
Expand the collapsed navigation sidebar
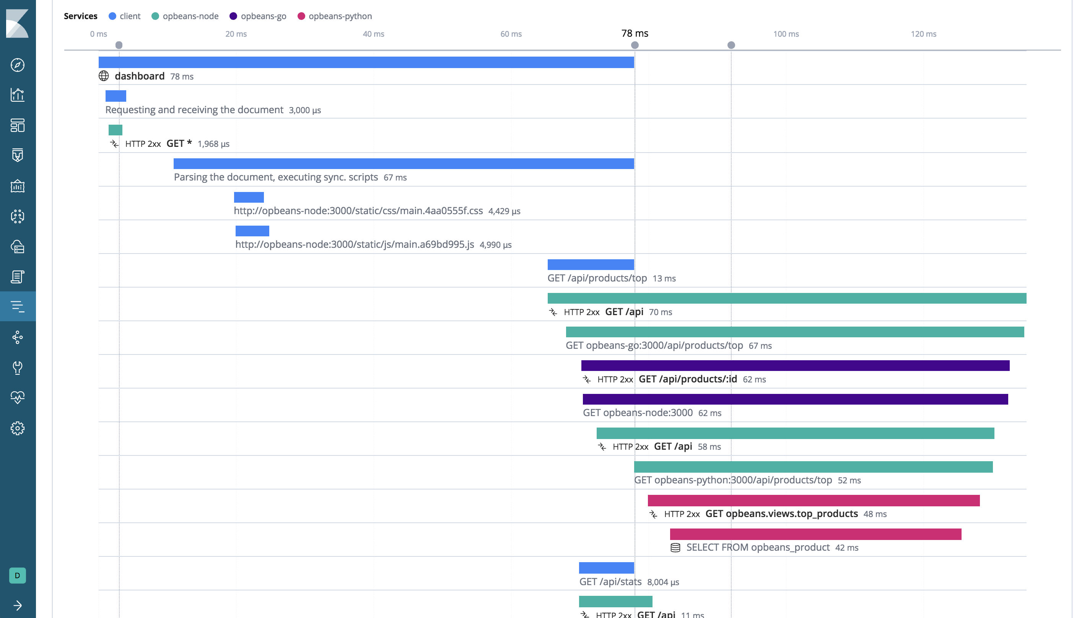click(18, 606)
